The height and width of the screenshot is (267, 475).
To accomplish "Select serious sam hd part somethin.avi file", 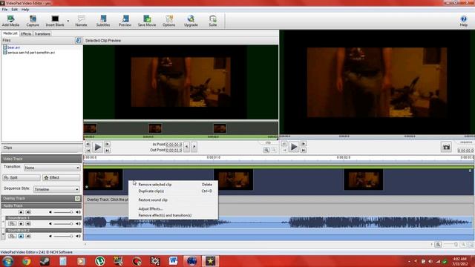I will (31, 53).
